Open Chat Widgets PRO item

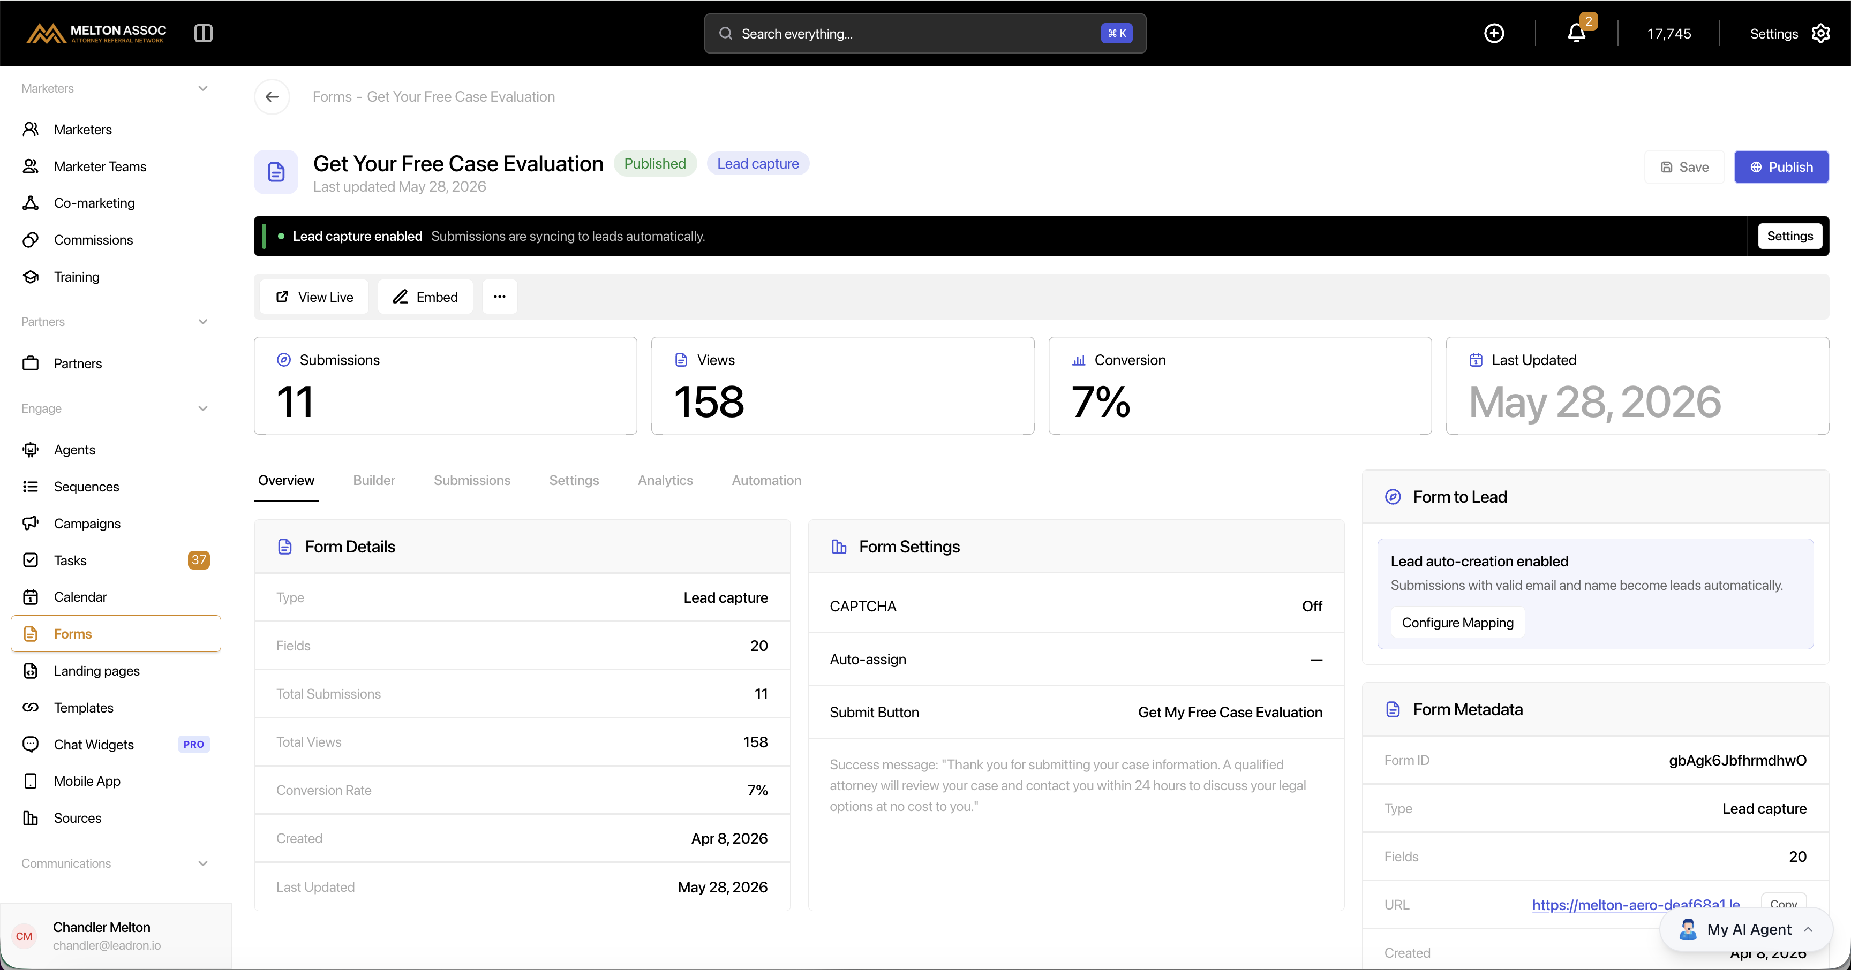point(116,744)
